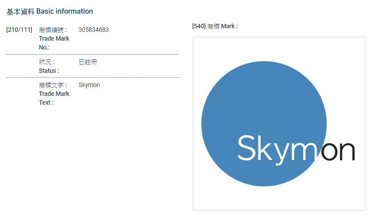Viewport: 373px width, 216px height.
Task: Click the Skymon trademark logo image
Action: tap(279, 124)
